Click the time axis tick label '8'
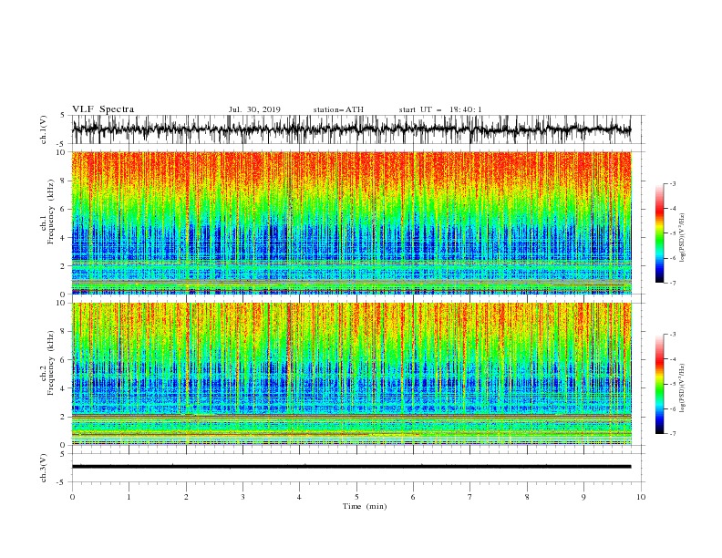722x558 pixels. (527, 497)
